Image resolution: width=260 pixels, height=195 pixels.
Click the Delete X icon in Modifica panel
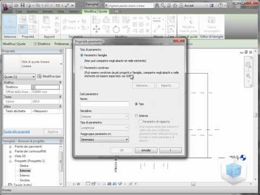pyautogui.click(x=148, y=31)
